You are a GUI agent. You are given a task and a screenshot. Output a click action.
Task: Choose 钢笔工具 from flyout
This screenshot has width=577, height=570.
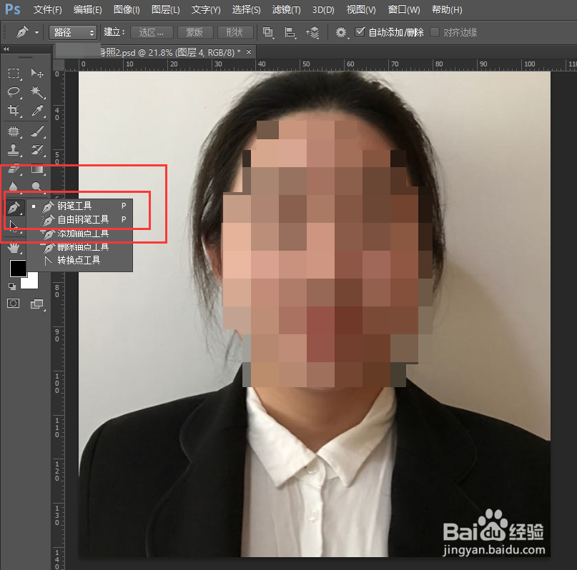pyautogui.click(x=79, y=206)
